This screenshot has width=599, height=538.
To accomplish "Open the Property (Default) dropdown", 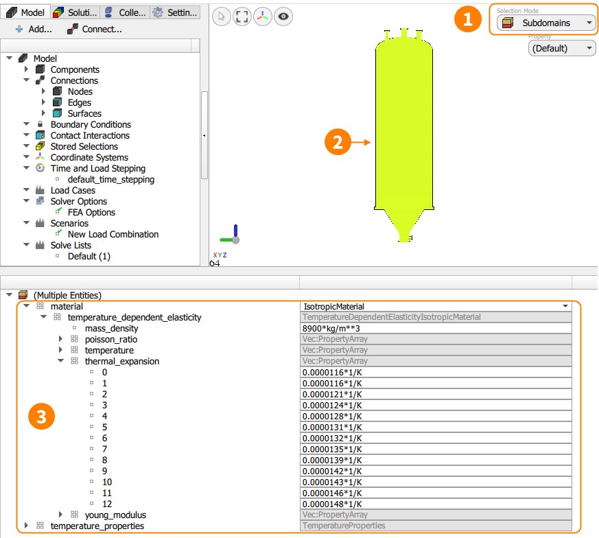I will click(x=561, y=49).
